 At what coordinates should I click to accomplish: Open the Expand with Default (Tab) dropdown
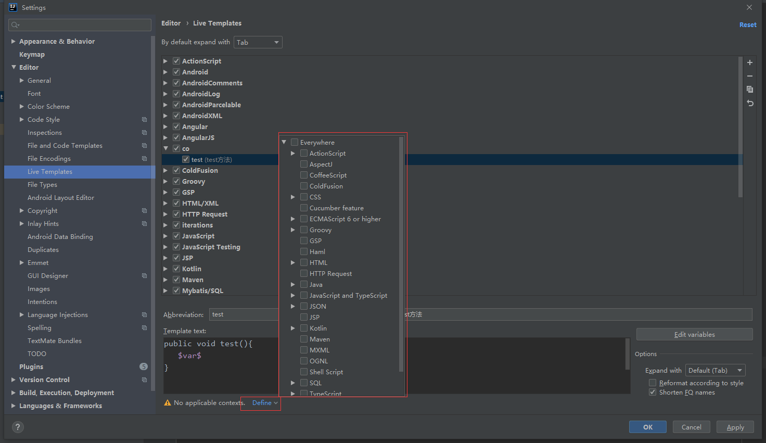click(715, 371)
